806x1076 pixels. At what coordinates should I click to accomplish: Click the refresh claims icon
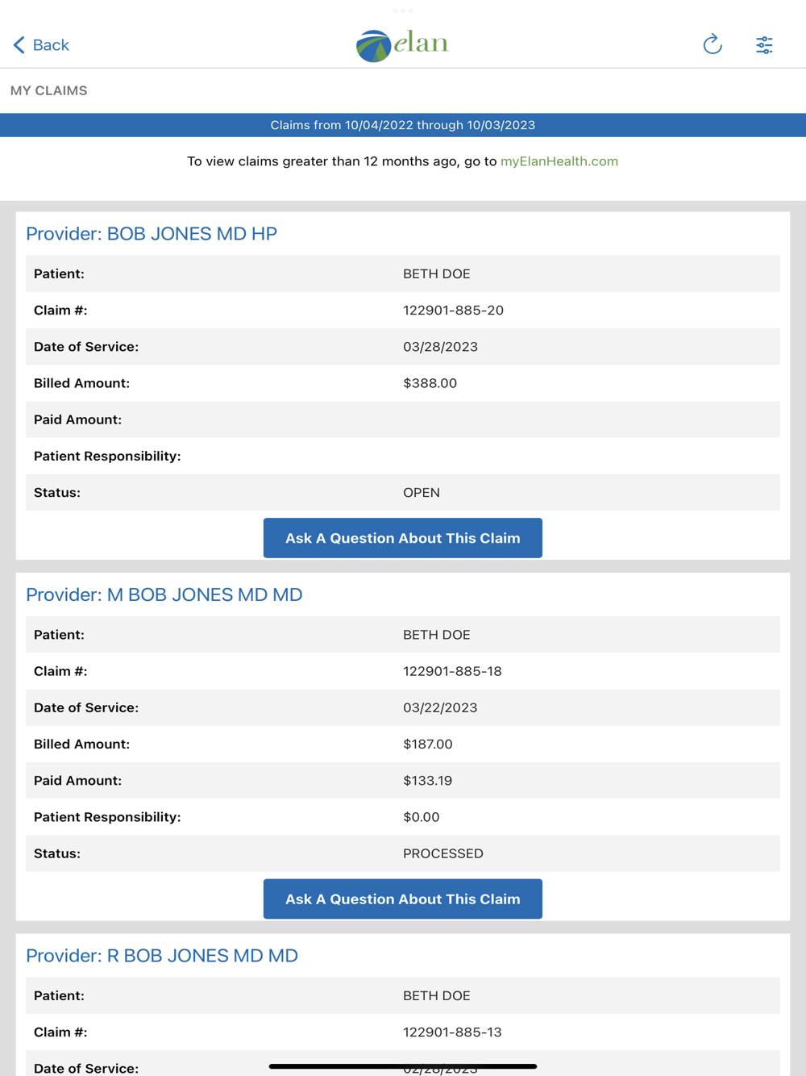(713, 44)
